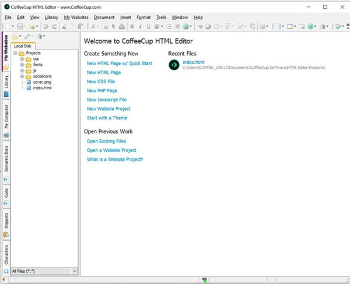The image size is (350, 284).
Task: Switch to the Local Disk tab
Action: (x=23, y=46)
